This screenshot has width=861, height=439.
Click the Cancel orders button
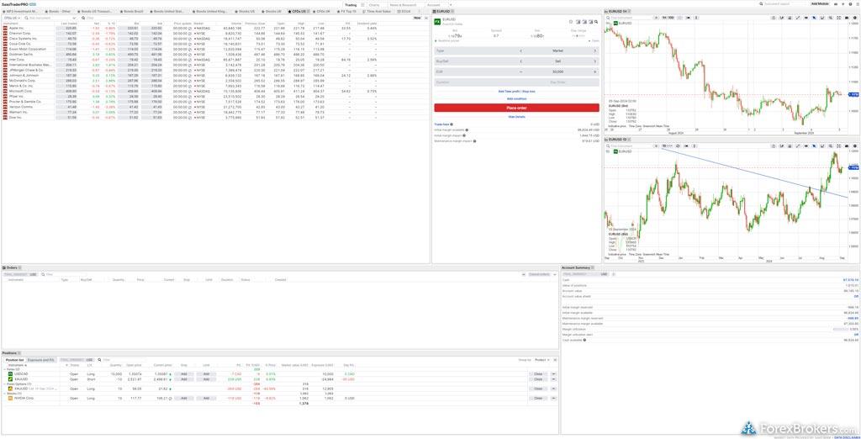pyautogui.click(x=539, y=273)
